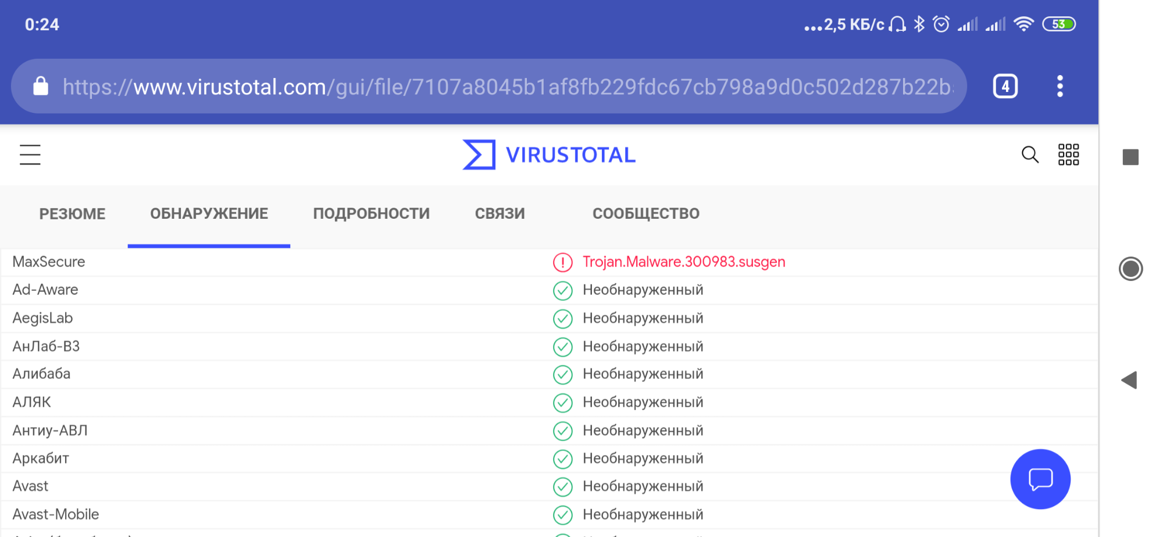Open the search magnifier icon
Viewport: 1163px width, 537px height.
click(x=1030, y=155)
